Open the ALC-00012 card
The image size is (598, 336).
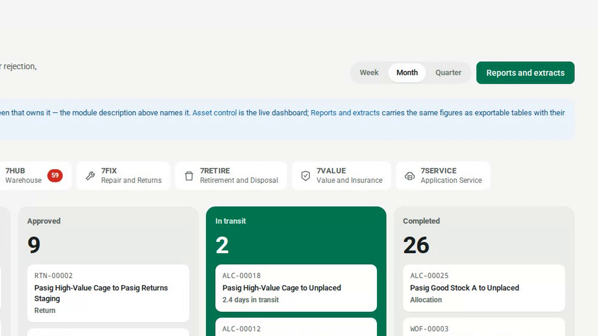click(296, 327)
